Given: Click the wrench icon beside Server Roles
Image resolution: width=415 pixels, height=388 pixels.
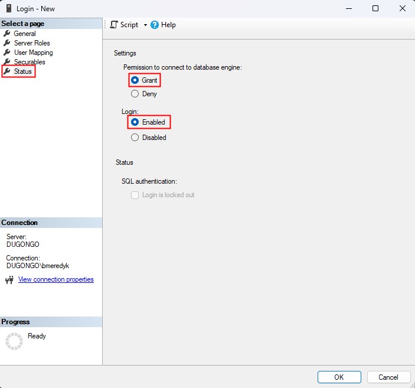Looking at the screenshot, I should 7,43.
